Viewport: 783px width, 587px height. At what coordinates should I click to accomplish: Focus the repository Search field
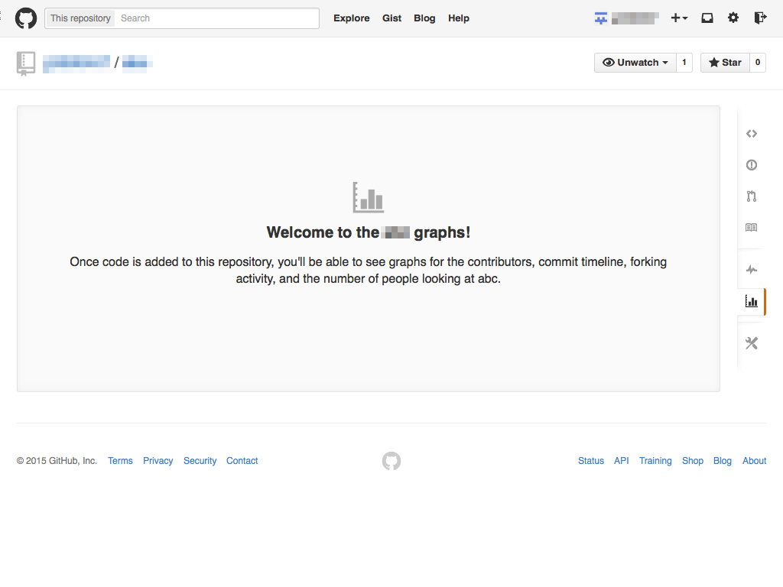point(216,18)
